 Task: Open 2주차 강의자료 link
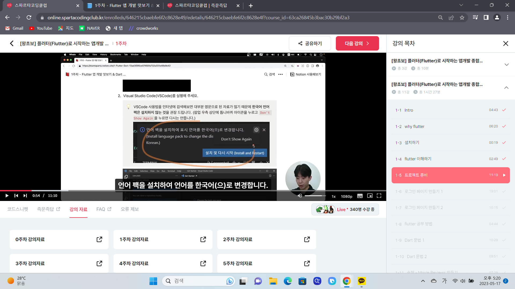[x=267, y=239]
